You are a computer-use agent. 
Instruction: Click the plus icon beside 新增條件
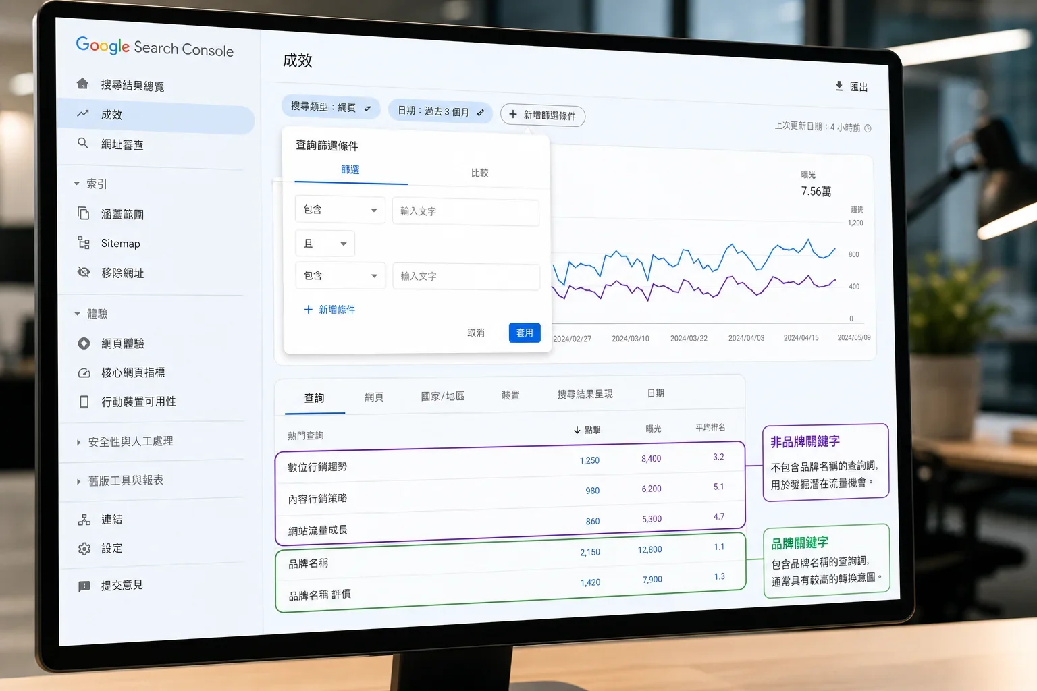pyautogui.click(x=309, y=309)
